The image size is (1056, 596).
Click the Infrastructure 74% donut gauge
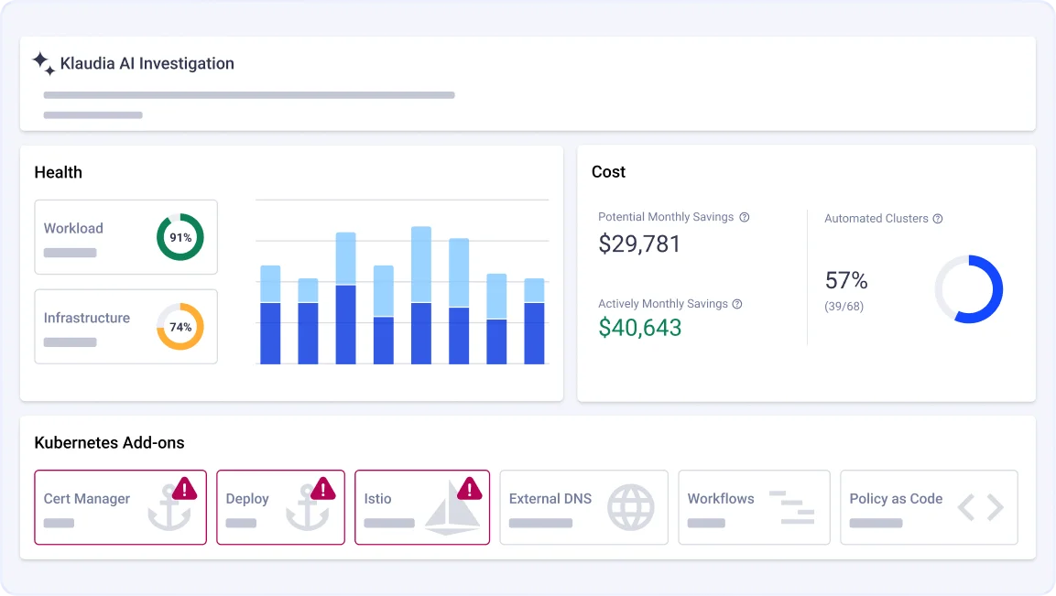pos(180,327)
